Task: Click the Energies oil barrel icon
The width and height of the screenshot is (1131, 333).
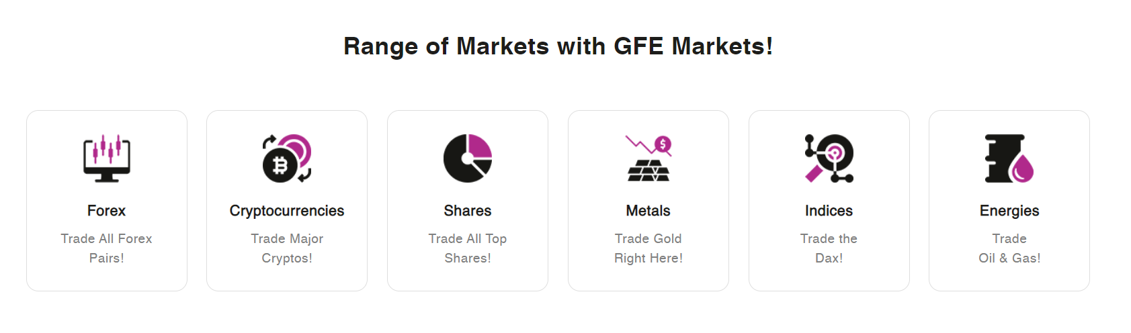Action: (x=1009, y=158)
